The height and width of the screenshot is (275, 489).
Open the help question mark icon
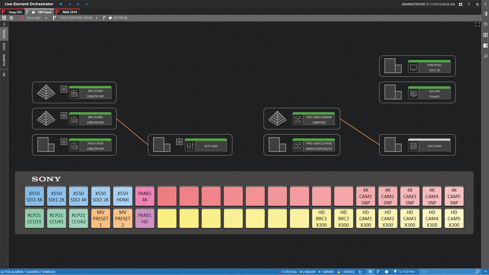click(x=469, y=4)
